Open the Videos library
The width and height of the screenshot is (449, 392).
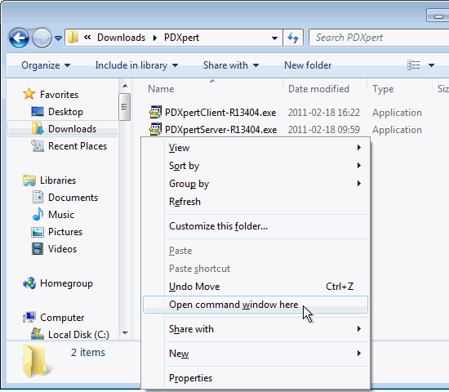click(62, 249)
